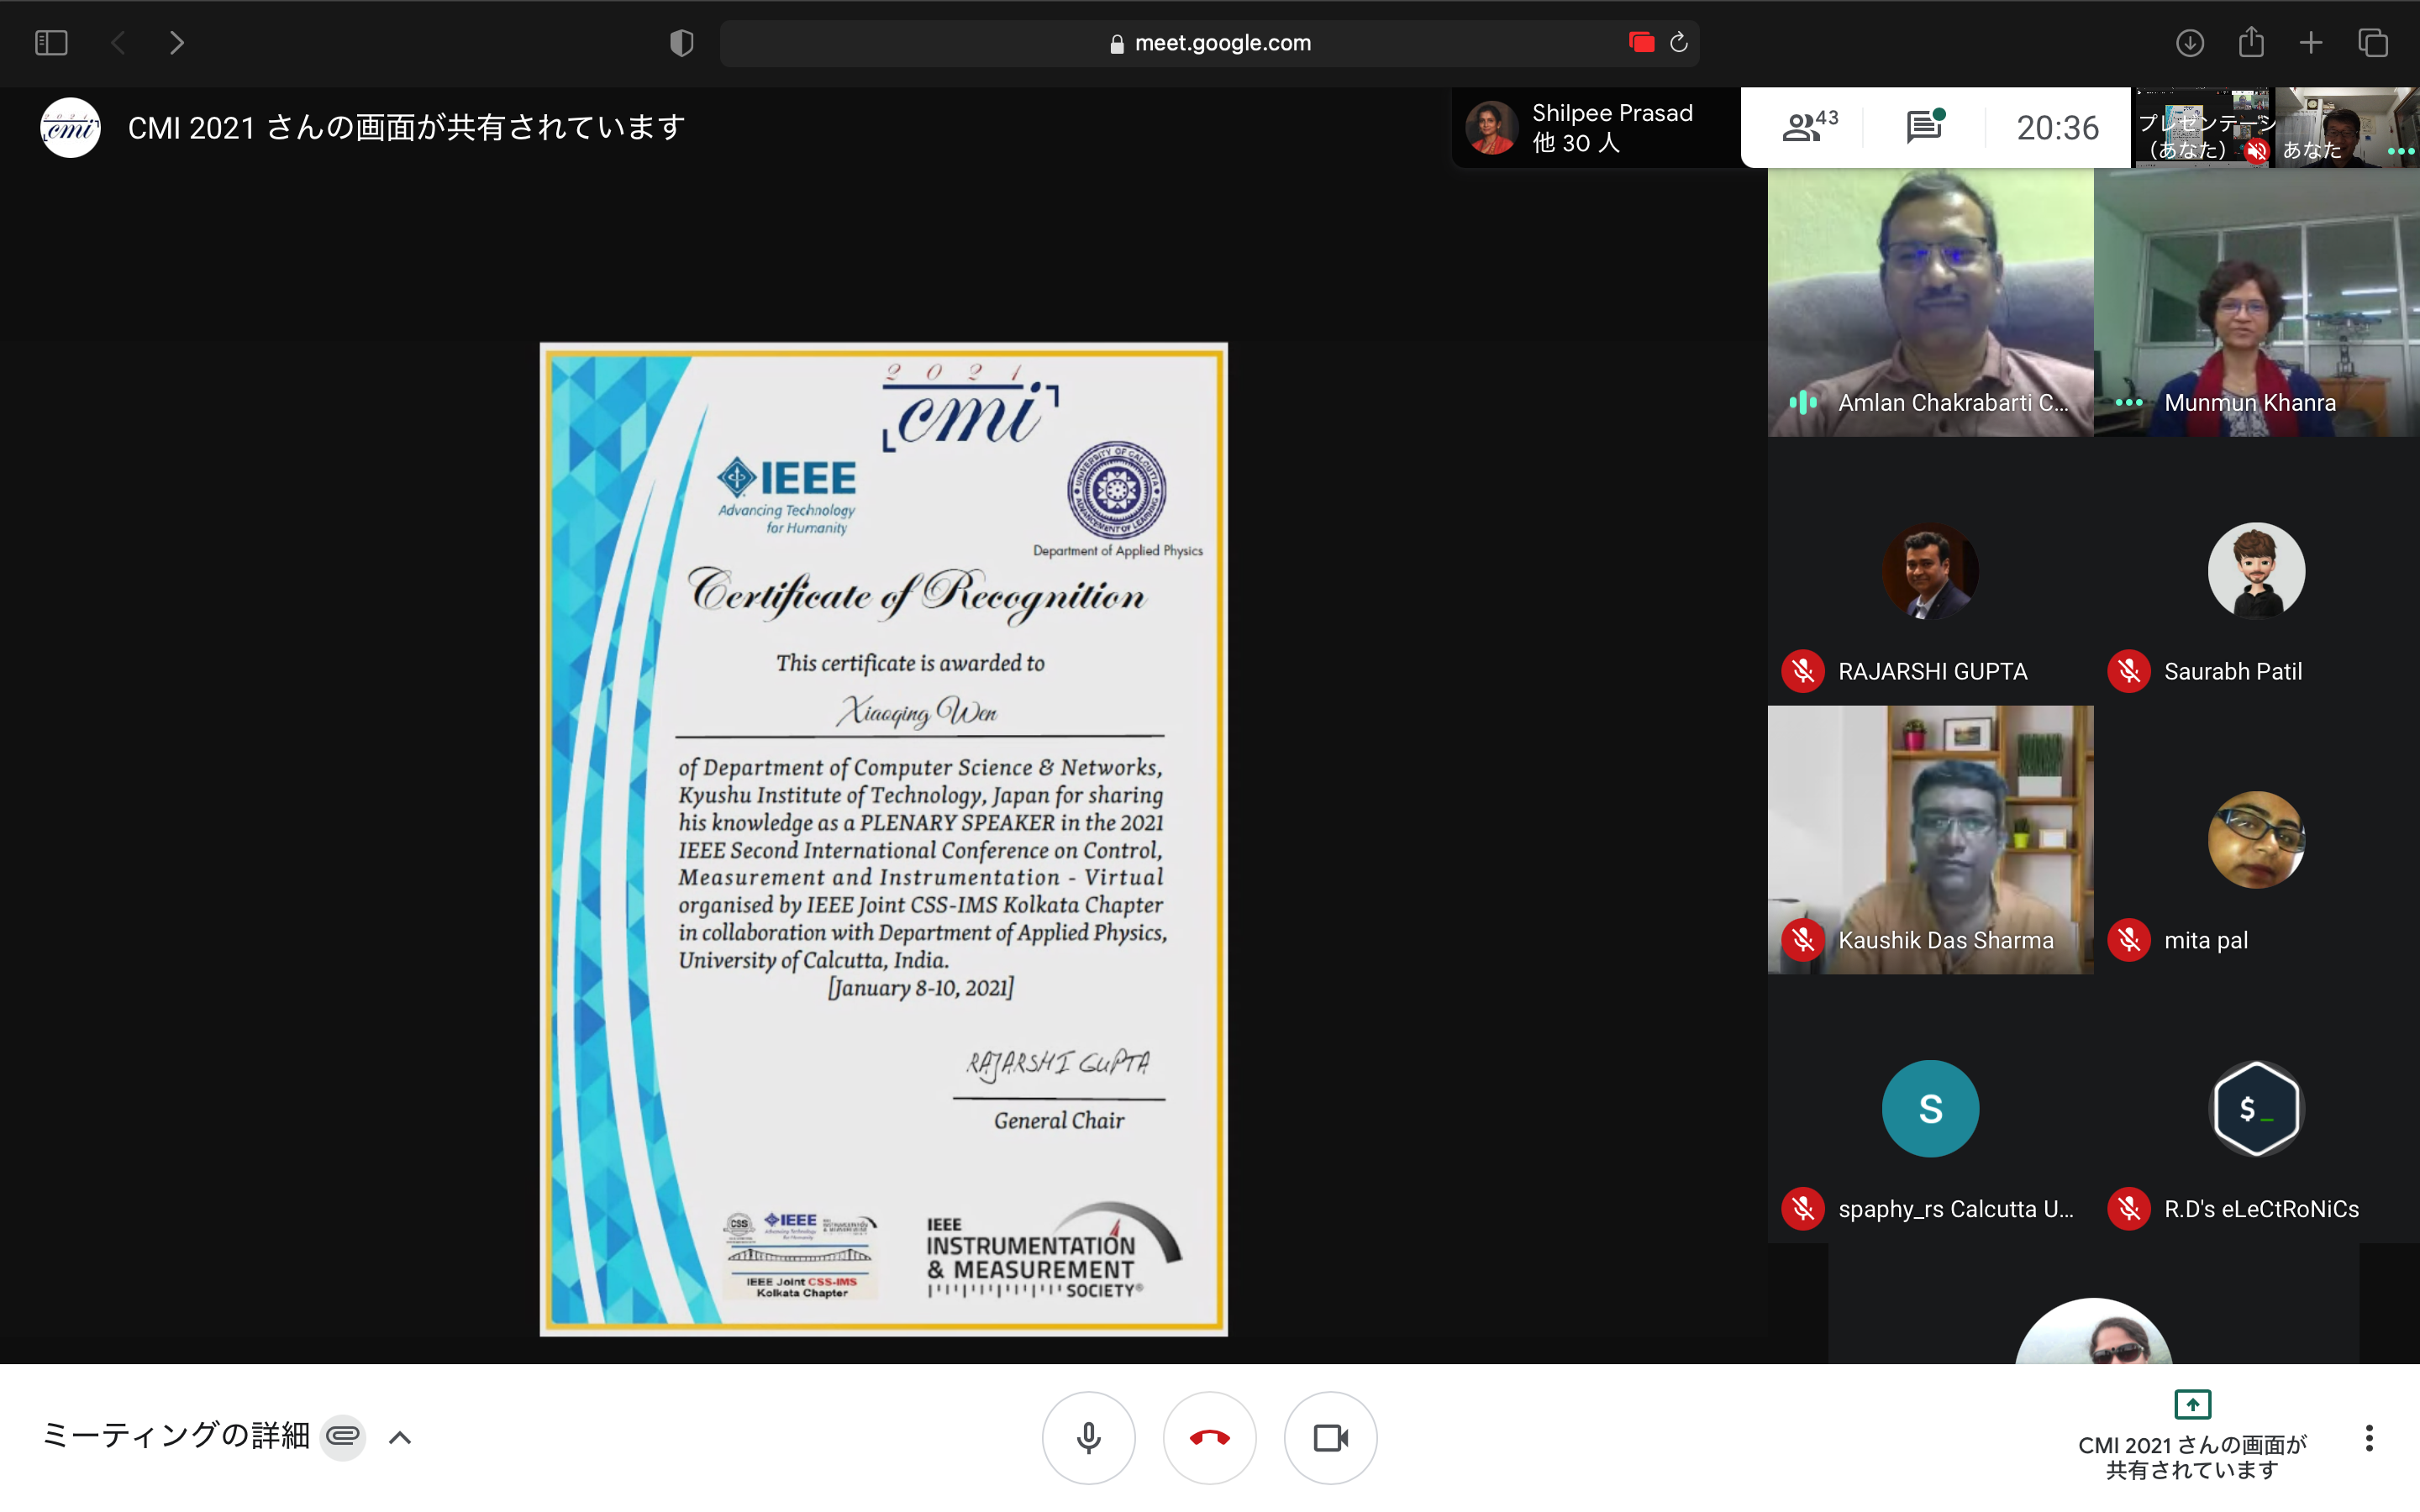
Task: Open the meeting chat panel
Action: click(x=1924, y=127)
